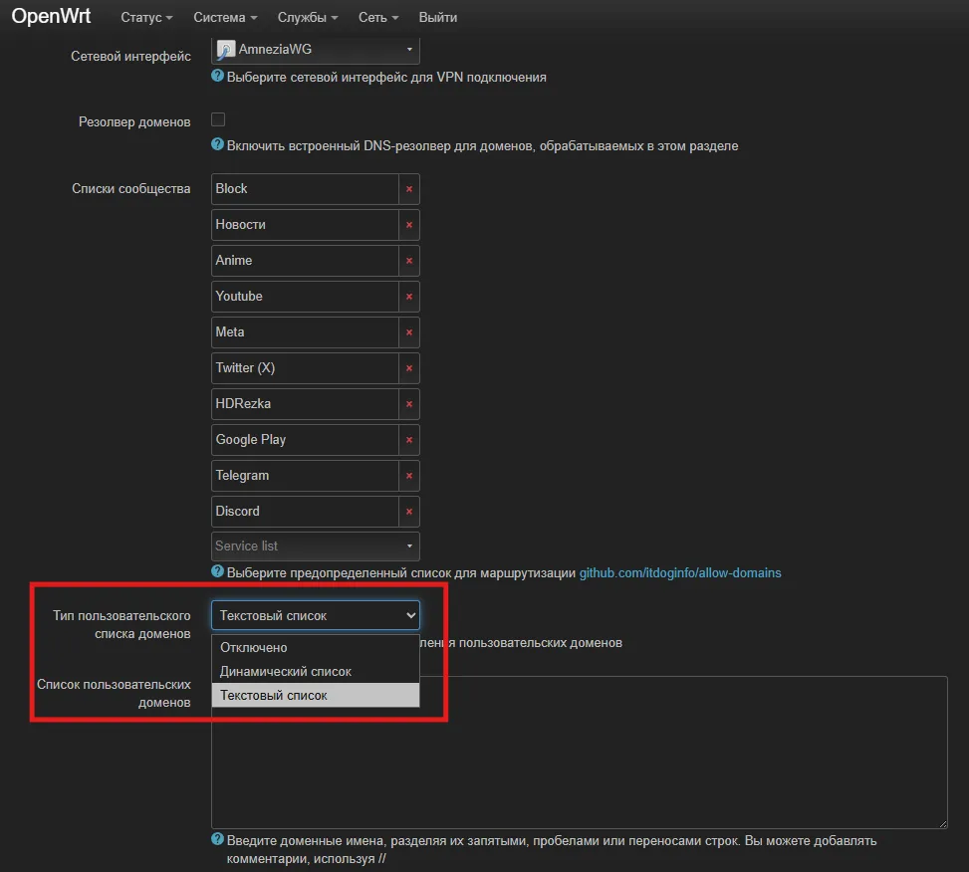This screenshot has width=969, height=872.
Task: Click the Anime list field
Action: coord(305,261)
